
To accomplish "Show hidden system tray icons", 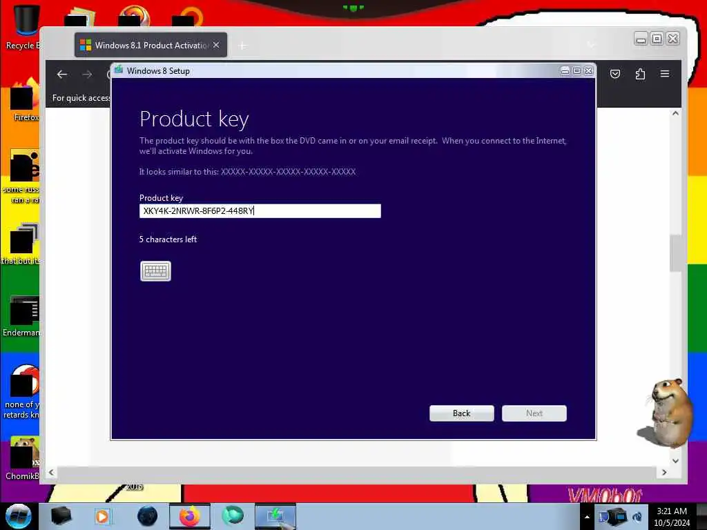I will (587, 517).
